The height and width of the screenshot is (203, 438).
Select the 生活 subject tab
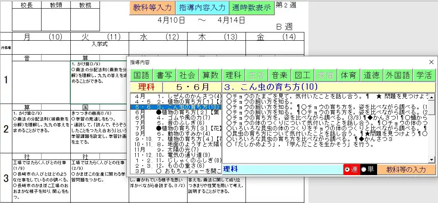257,75
